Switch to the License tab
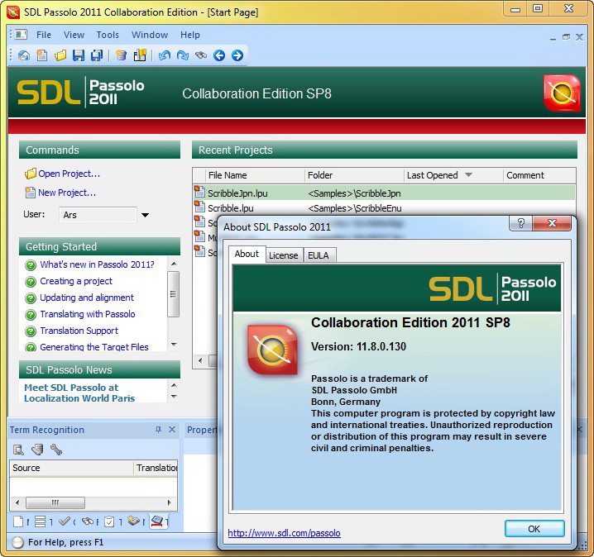594x557 pixels. point(283,255)
